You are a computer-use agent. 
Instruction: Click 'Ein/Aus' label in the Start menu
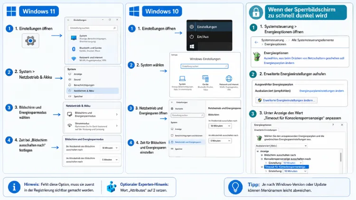pos(203,37)
